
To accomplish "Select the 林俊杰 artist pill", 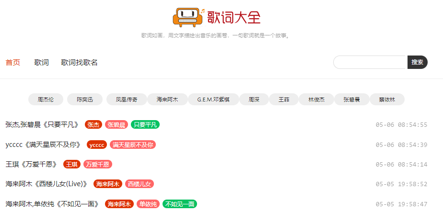I will point(316,100).
